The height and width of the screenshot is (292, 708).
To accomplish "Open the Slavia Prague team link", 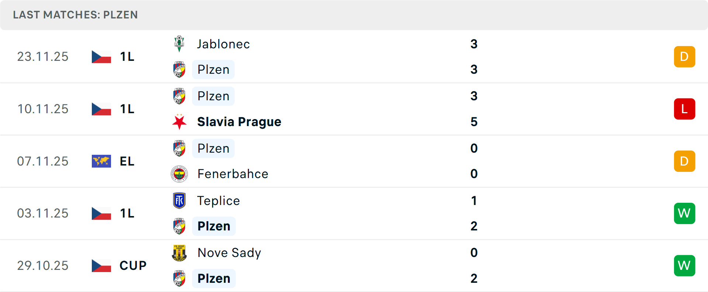I will pos(239,122).
